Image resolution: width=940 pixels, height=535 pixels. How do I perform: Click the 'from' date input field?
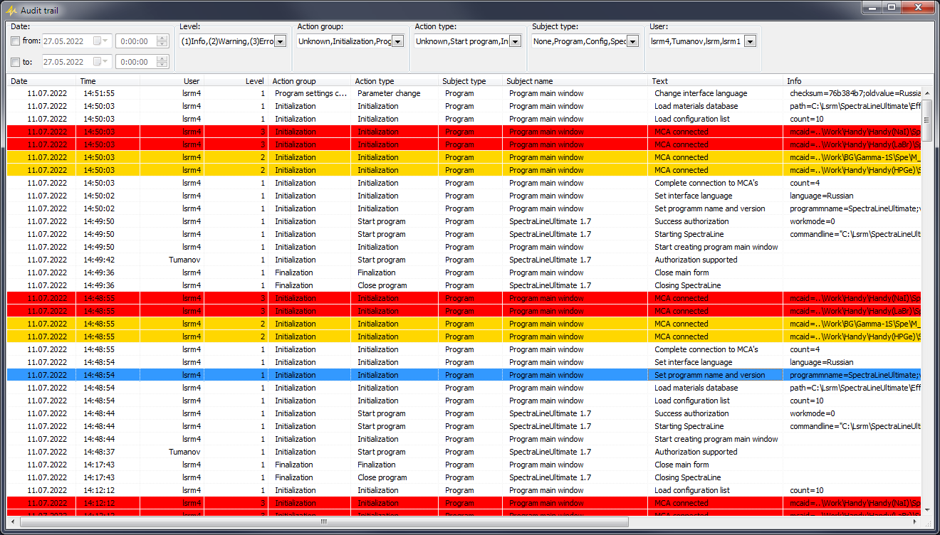click(x=67, y=41)
